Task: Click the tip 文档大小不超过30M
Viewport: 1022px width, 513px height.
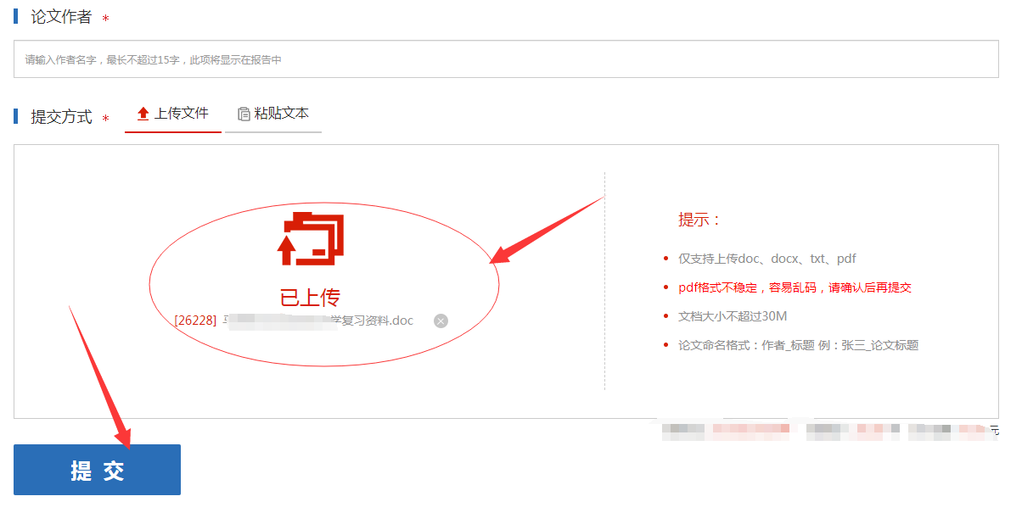Action: point(733,317)
